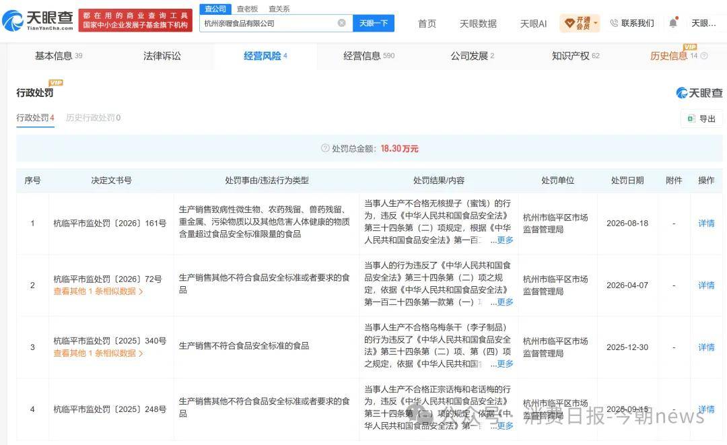Open the 开通会员 dropdown arrow

pyautogui.click(x=595, y=23)
